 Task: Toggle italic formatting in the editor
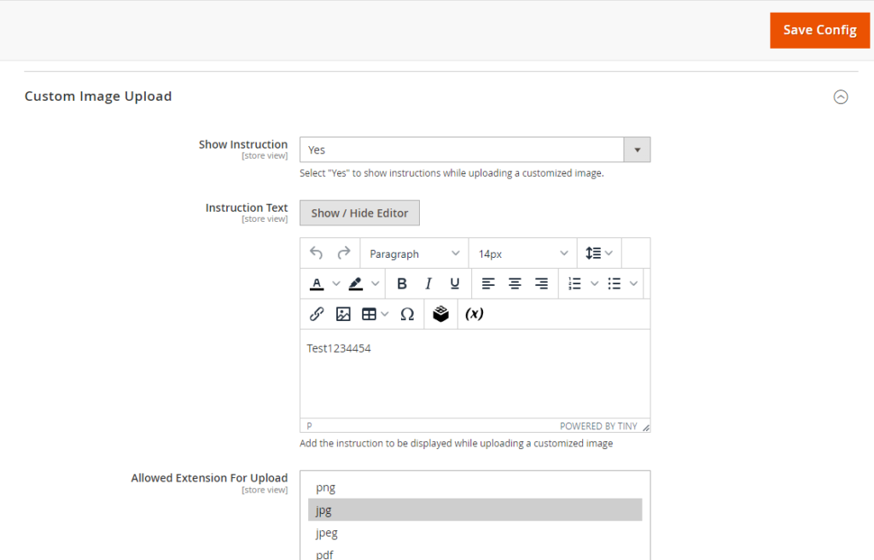point(428,283)
